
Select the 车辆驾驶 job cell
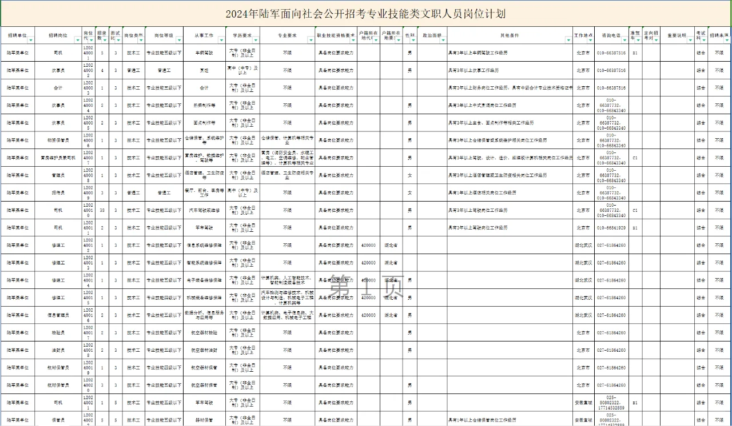pos(204,53)
